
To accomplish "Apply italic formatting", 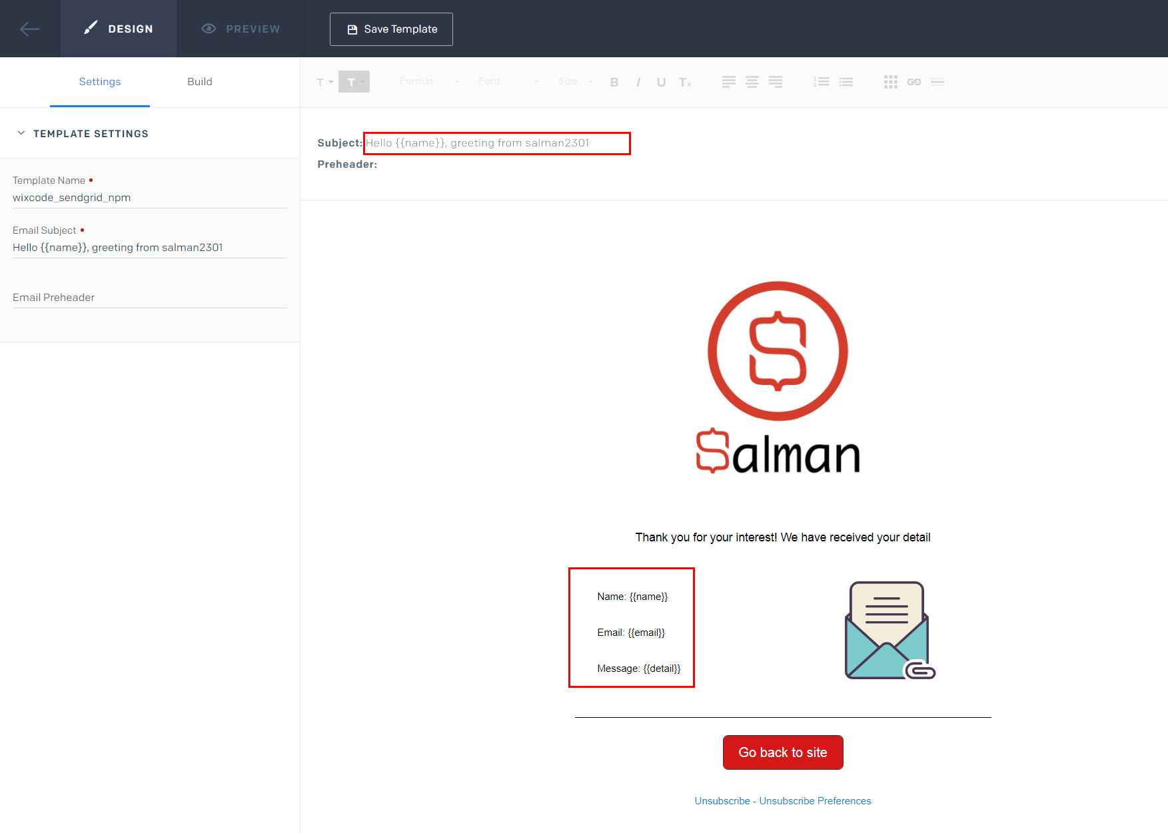I will tap(638, 81).
